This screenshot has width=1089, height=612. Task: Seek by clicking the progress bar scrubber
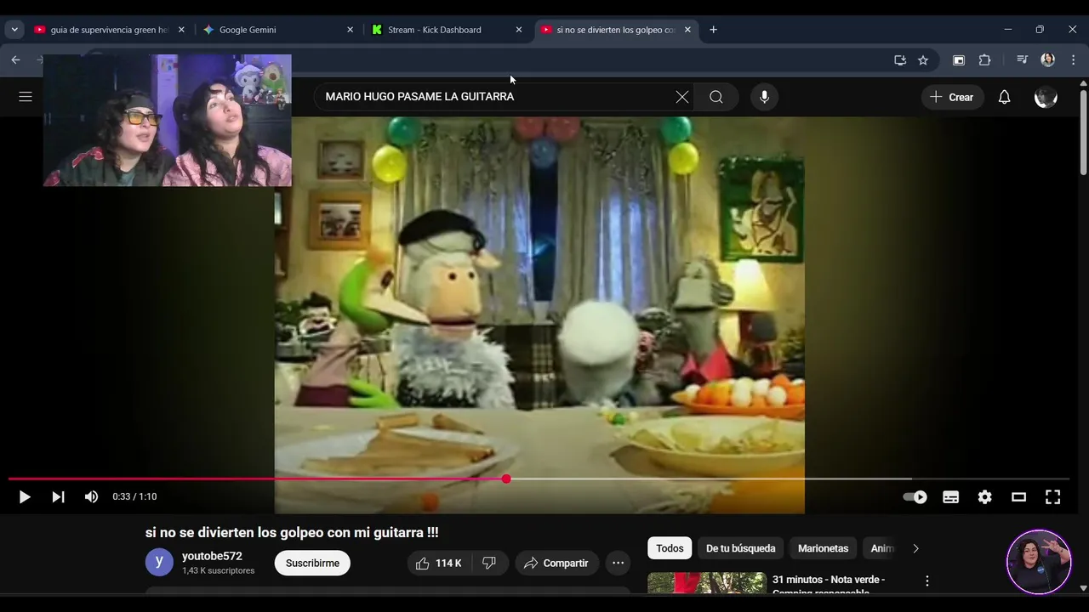(506, 479)
